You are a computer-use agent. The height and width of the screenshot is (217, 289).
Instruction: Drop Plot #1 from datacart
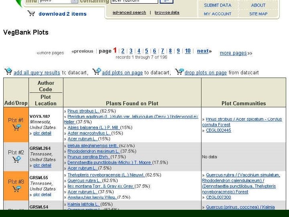tap(16, 127)
